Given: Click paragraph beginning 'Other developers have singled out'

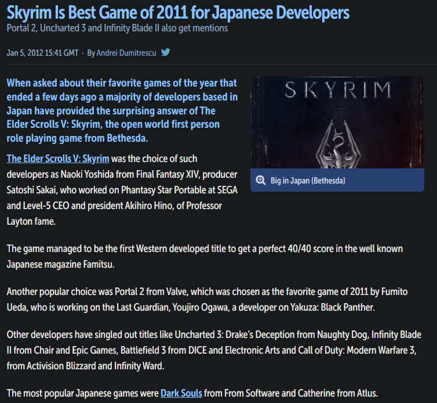Looking at the screenshot, I should tap(214, 350).
